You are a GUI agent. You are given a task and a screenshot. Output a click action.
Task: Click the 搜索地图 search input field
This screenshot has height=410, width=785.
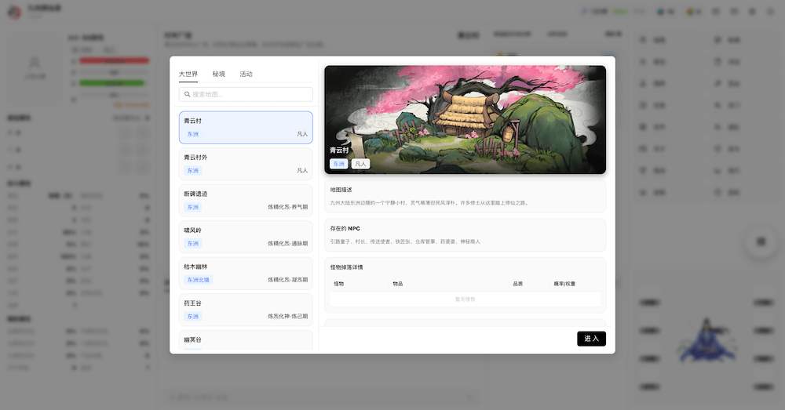click(250, 94)
